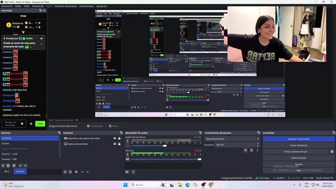Enable Modo Estudio
Image resolution: width=336 pixels, height=189 pixels.
click(x=299, y=158)
